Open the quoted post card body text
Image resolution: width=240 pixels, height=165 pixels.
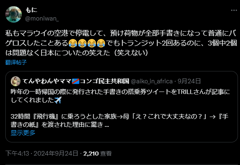click(120, 108)
